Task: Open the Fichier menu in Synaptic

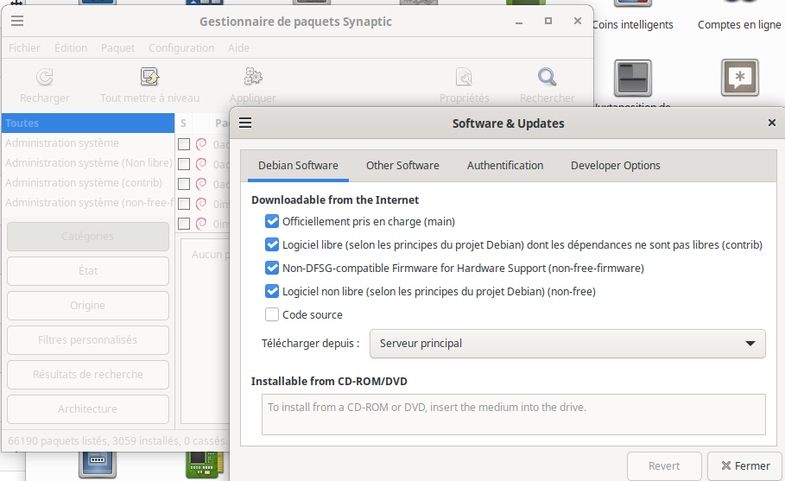Action: pos(24,48)
